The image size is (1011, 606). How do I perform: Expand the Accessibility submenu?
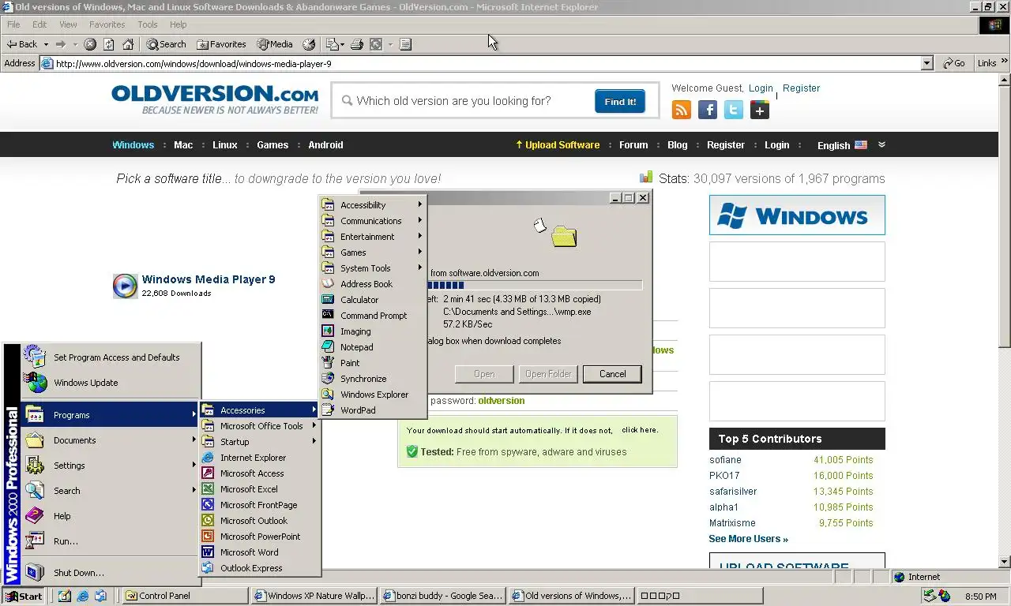point(372,205)
